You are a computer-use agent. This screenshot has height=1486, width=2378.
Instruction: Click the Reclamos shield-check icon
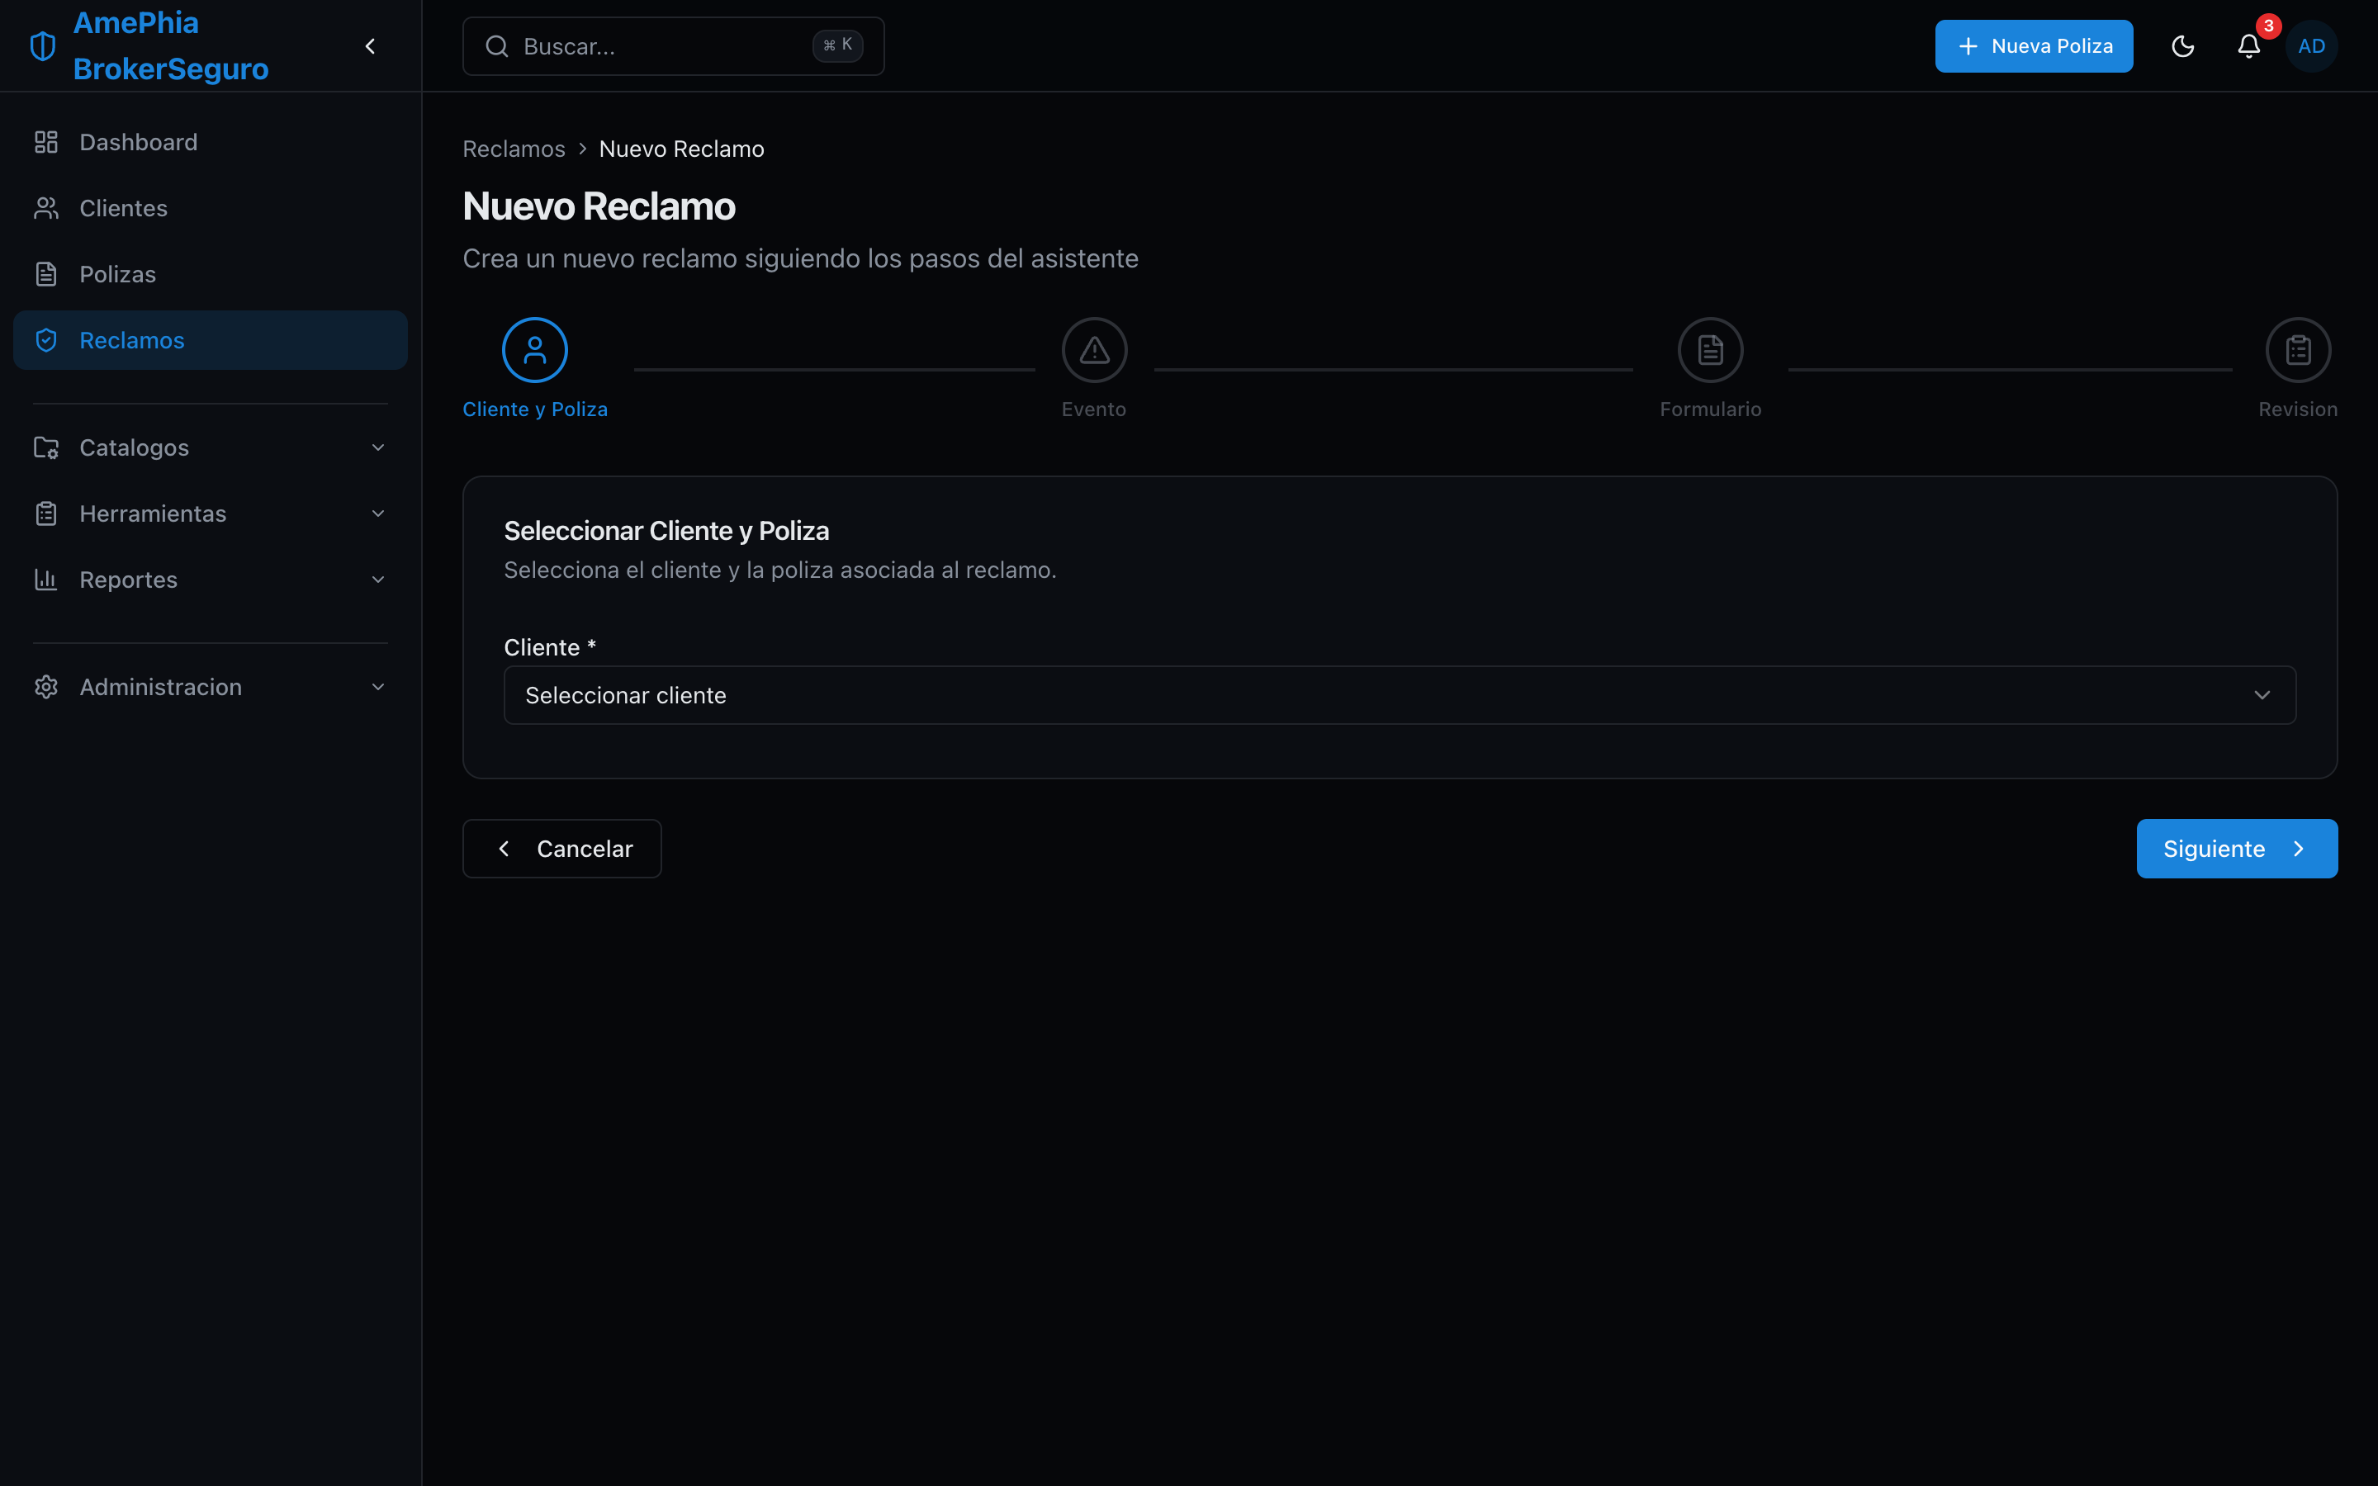click(x=46, y=340)
